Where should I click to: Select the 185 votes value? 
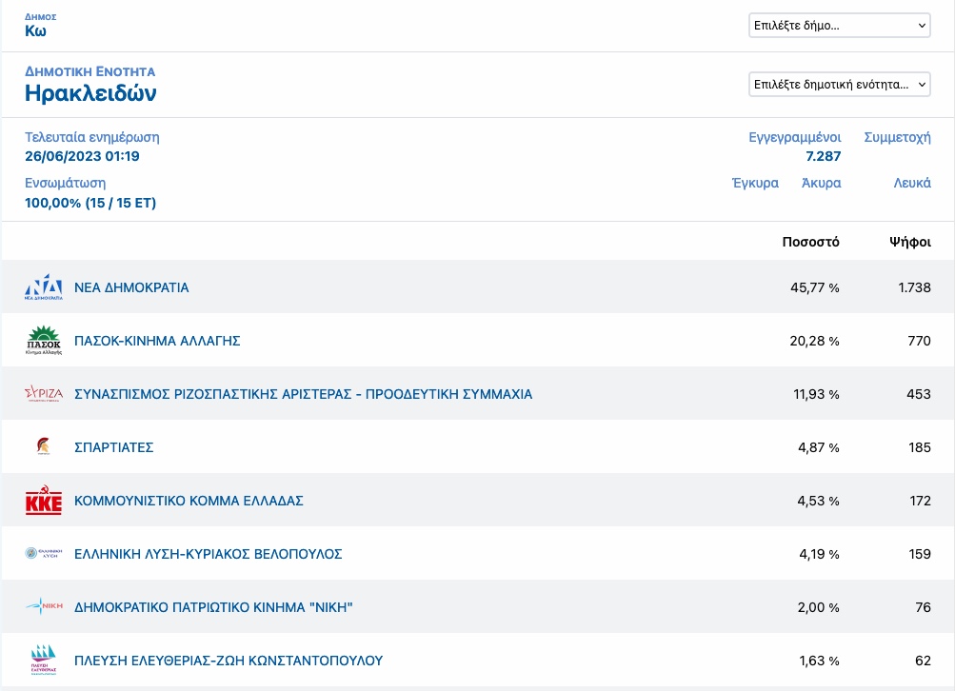coord(920,447)
